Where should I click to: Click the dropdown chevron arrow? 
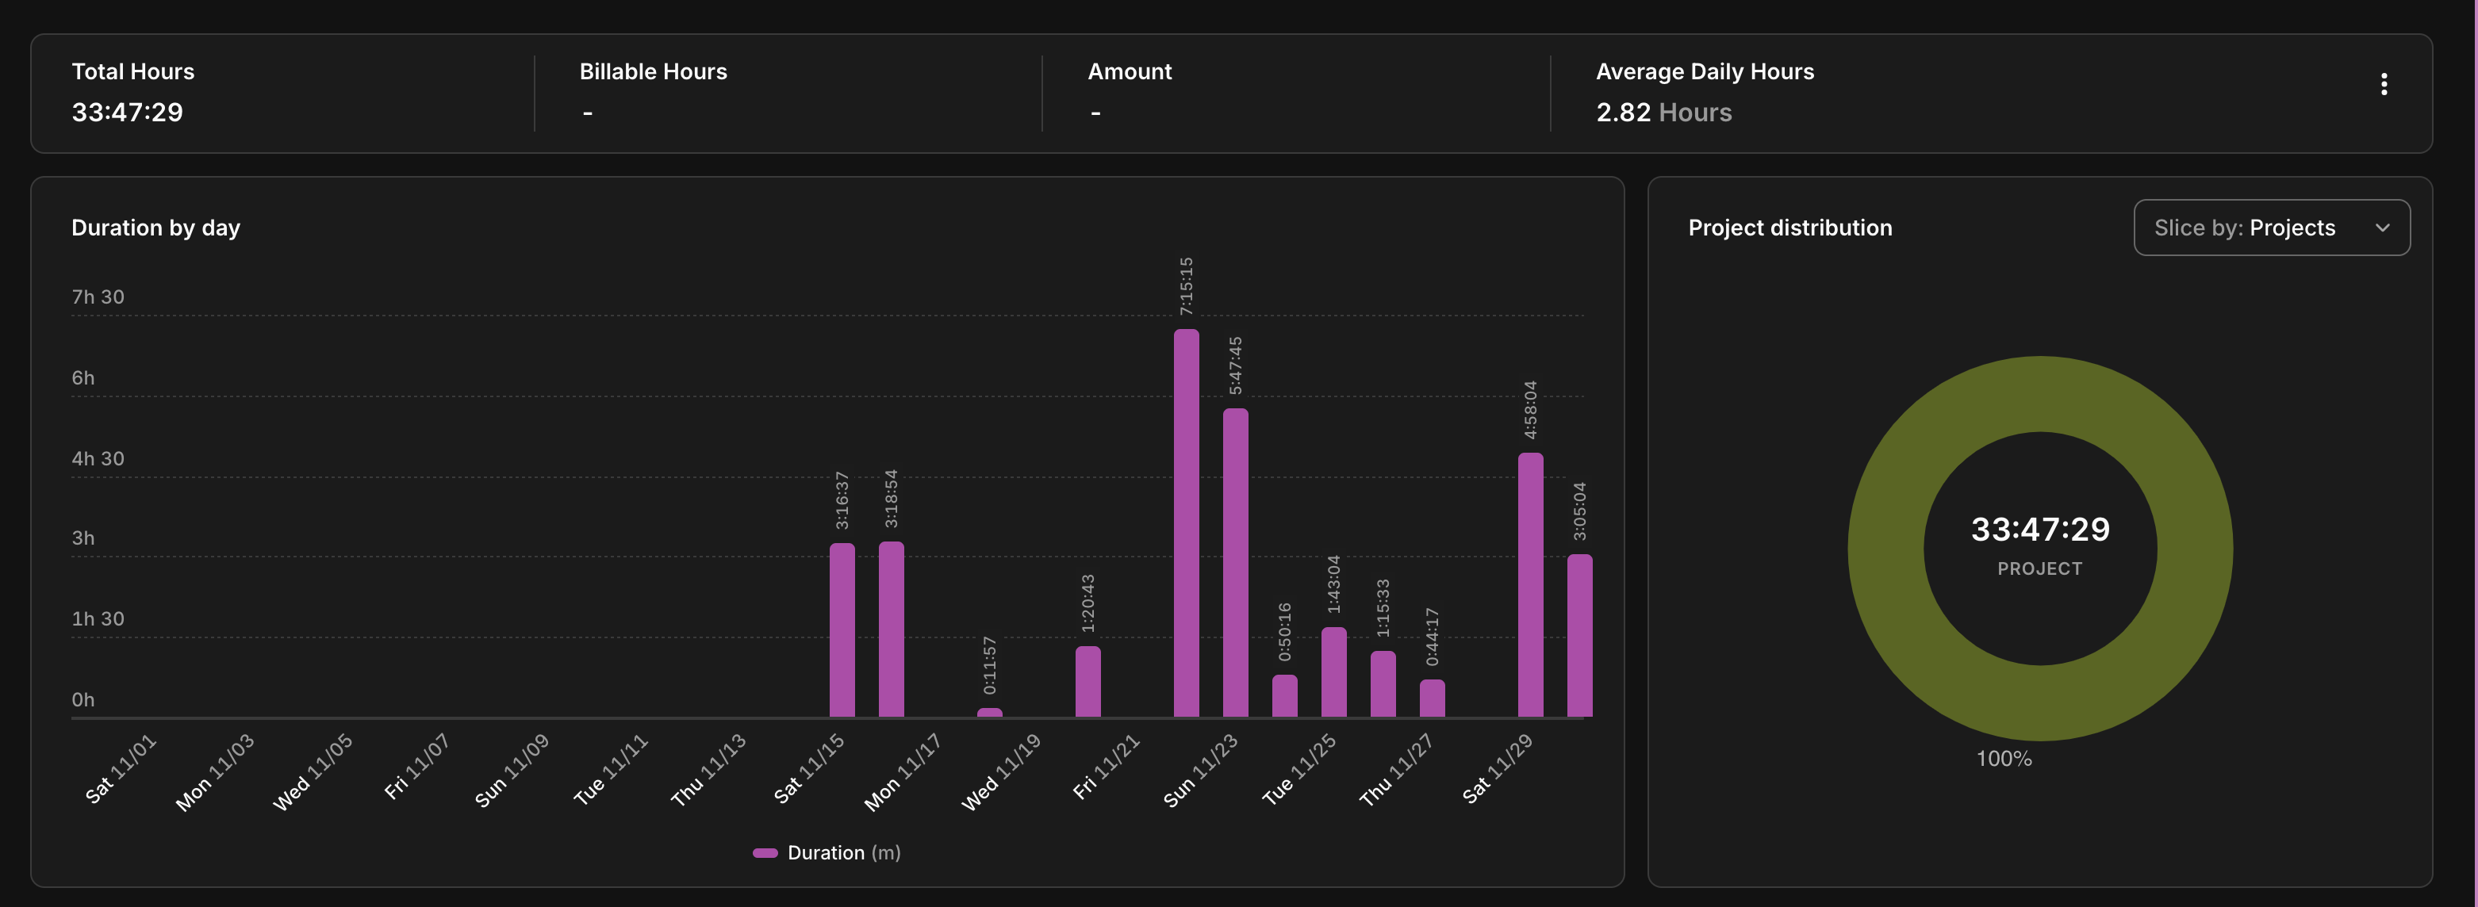click(x=2382, y=228)
